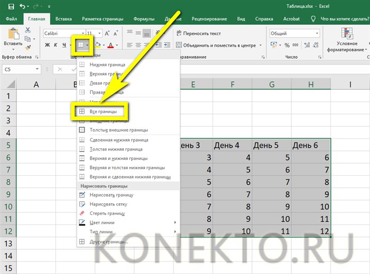370x274 pixels.
Task: Open the Число group dialog launcher
Action: coord(319,57)
